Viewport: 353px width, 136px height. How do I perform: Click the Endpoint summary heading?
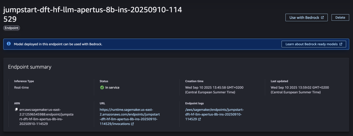30,67
